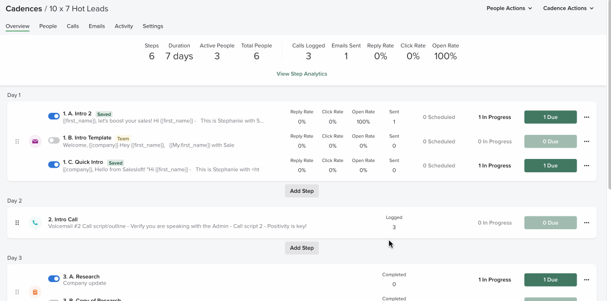The width and height of the screenshot is (611, 301).
Task: Click the clipboard icon for Research step
Action: (35, 292)
